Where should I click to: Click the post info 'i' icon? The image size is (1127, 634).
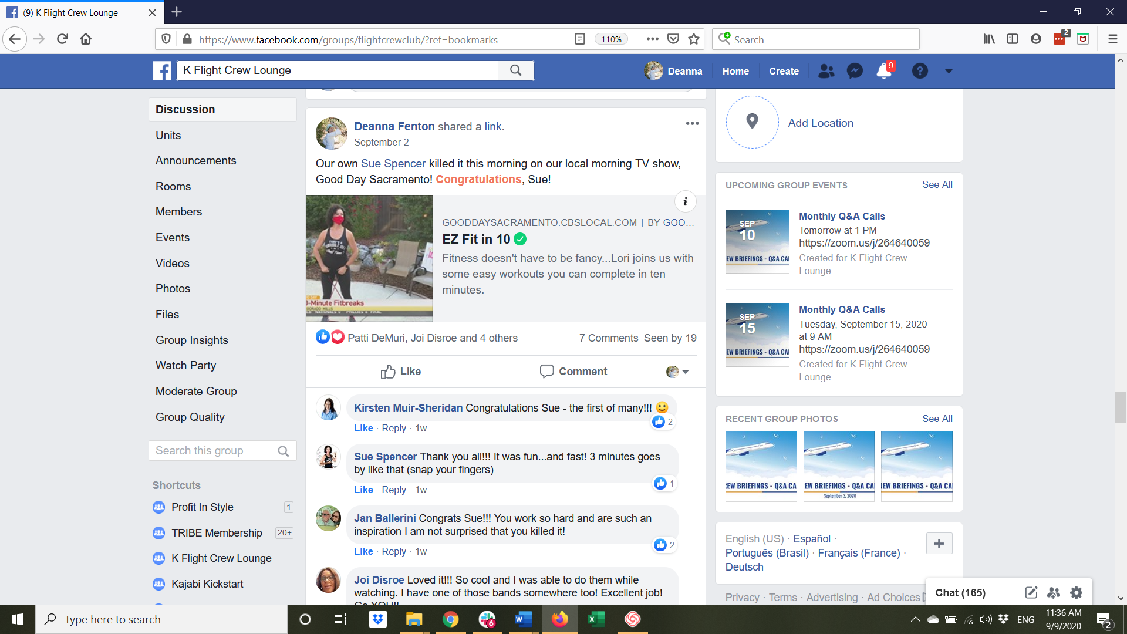click(x=685, y=201)
